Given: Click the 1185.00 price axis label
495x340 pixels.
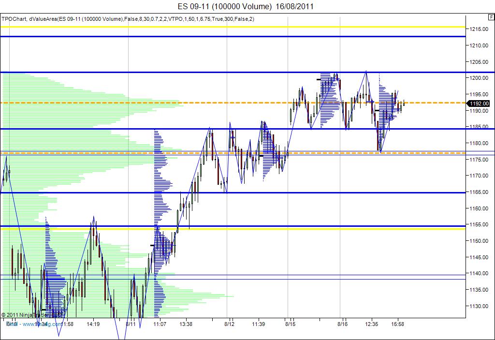Looking at the screenshot, I should 479,127.
